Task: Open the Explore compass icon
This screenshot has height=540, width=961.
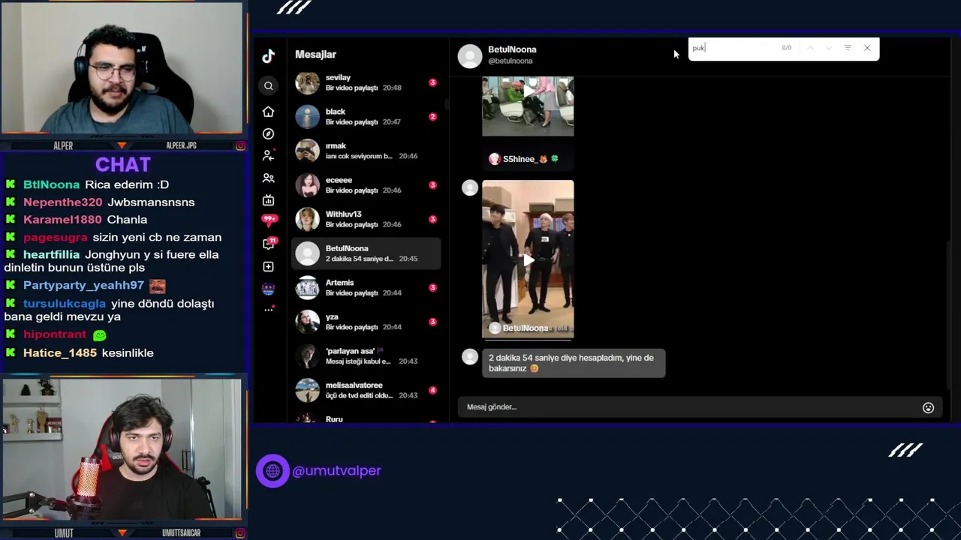Action: (268, 133)
